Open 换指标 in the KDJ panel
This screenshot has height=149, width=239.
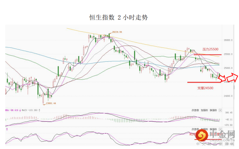(x=213, y=129)
